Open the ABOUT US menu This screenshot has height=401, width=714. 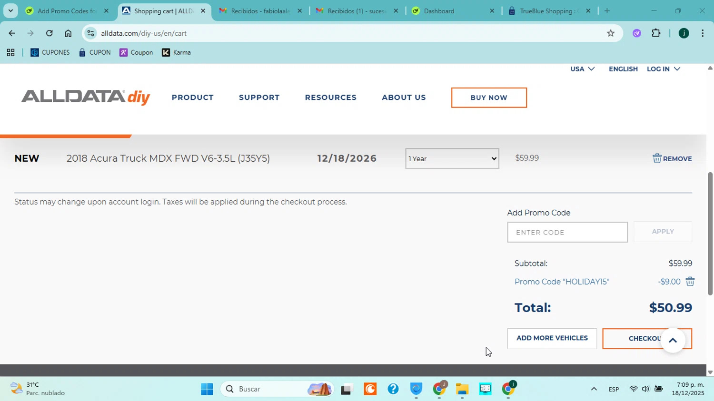click(x=404, y=98)
